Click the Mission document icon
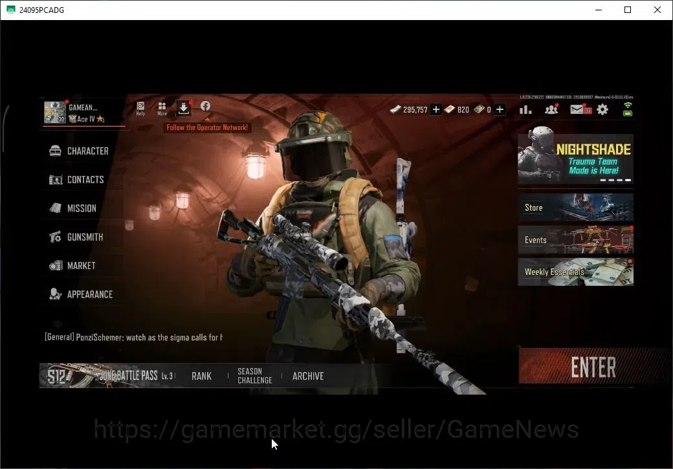Screen dimensions: 673x469 pos(56,208)
